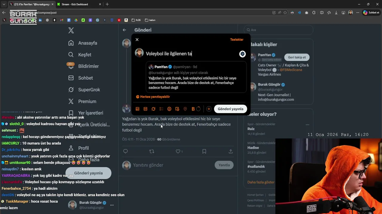Screen dimensions: 382x214
Task: Place cursor in the post text field
Action: (191, 54)
